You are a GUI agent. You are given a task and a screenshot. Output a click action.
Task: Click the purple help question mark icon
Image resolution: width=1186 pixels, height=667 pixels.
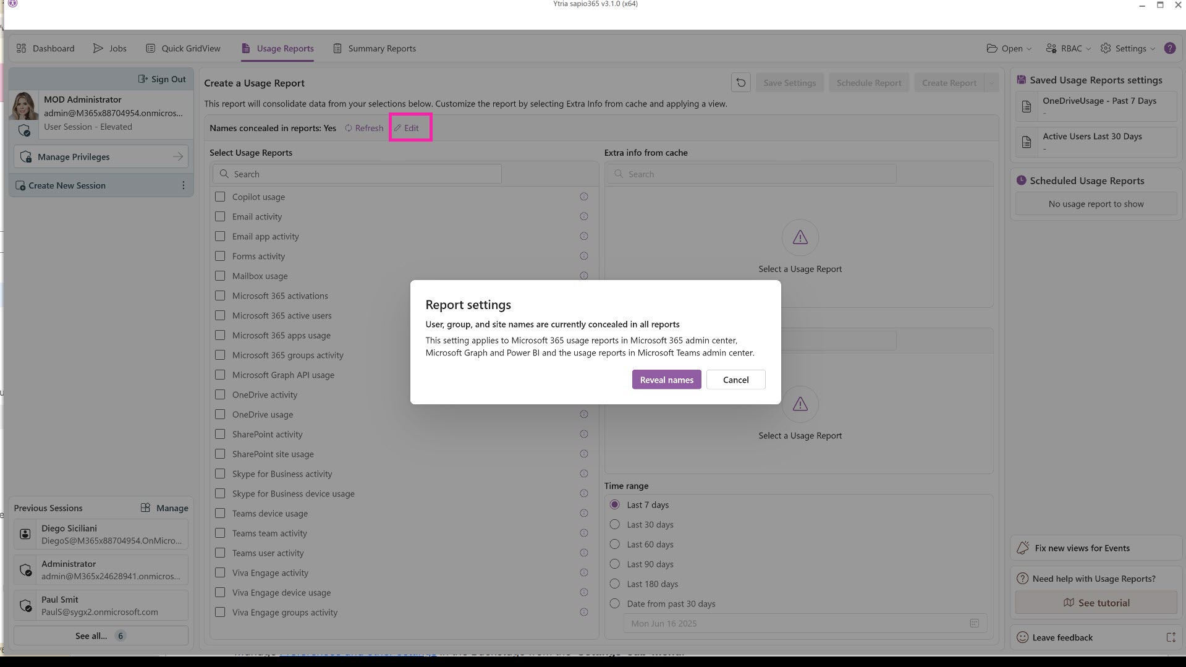pyautogui.click(x=1169, y=48)
